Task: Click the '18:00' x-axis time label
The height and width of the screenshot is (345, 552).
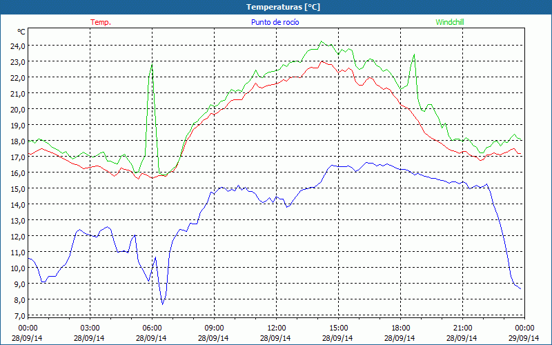Action: 400,328
